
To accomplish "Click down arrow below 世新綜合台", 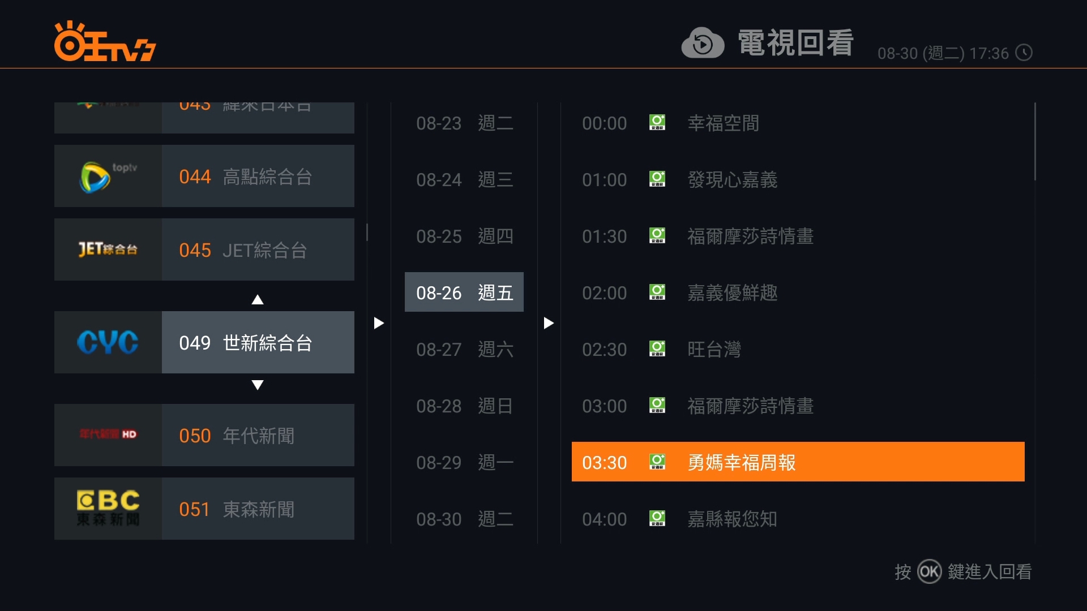I will point(258,385).
